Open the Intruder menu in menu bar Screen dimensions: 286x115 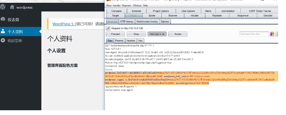(x=117, y=5)
